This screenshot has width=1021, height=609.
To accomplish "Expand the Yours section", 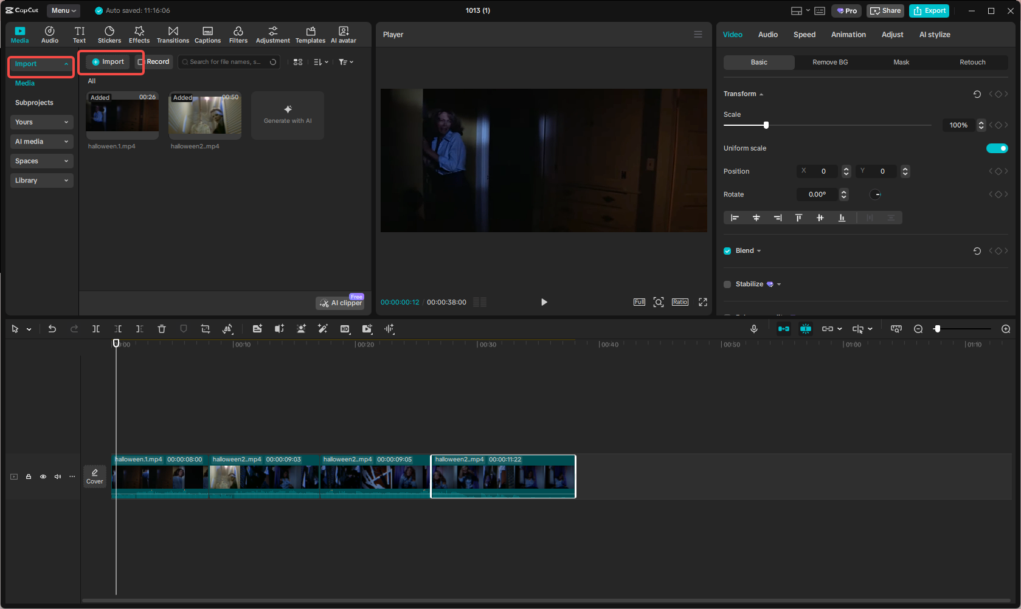I will point(41,122).
